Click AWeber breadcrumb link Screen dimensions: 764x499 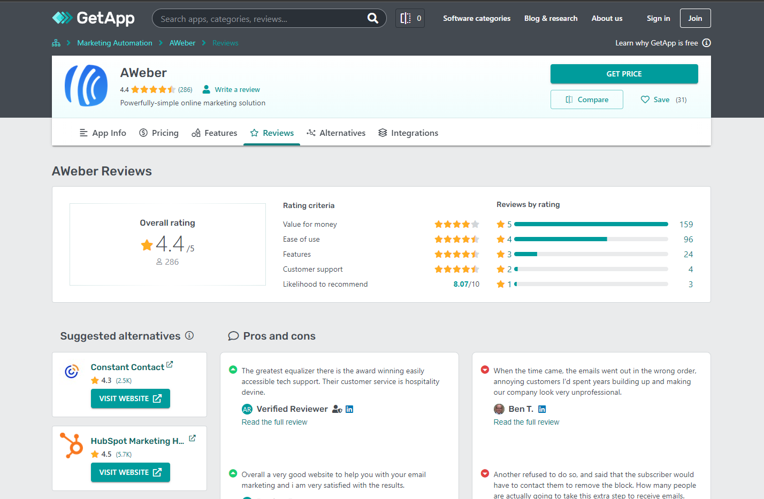click(182, 43)
